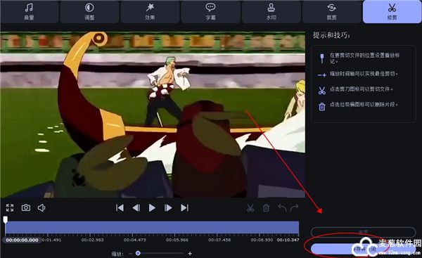Screen dimensions: 422x258
Task: Click the 00:00:00.000 current time field
Action: [22, 240]
